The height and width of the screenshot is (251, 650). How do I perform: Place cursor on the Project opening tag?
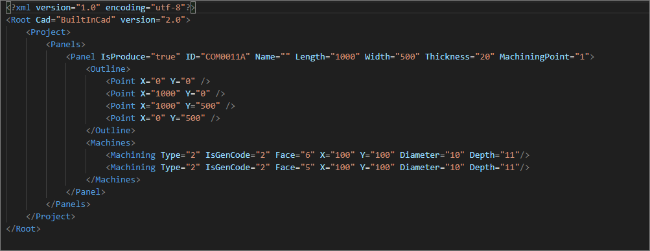(48, 32)
